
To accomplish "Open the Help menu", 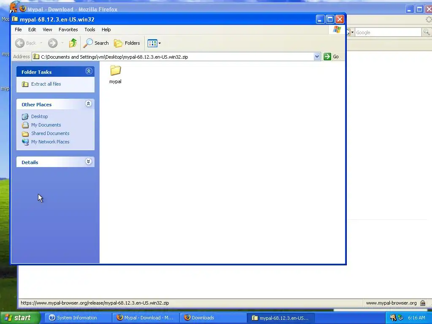I will point(106,30).
